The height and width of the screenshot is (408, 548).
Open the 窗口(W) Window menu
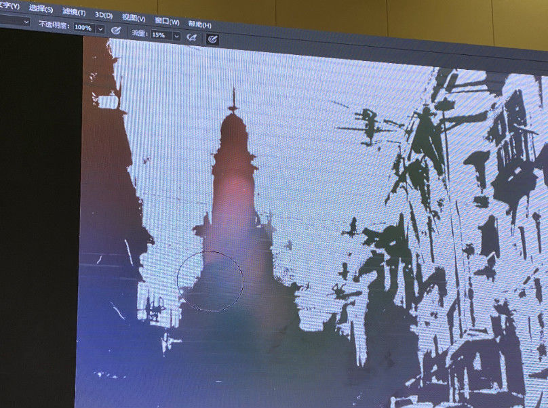click(167, 22)
